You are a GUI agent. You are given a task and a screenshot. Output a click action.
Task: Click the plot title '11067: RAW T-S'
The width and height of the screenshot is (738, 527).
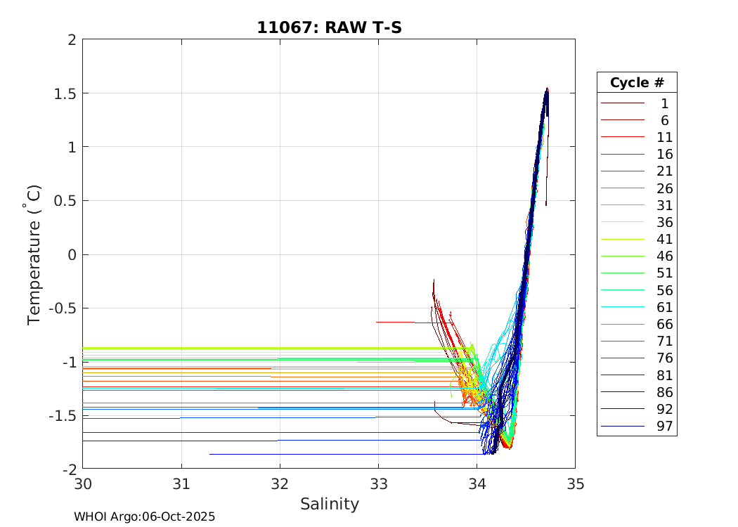[329, 28]
